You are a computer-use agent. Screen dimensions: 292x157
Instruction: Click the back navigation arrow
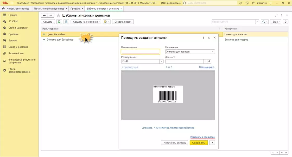pos(45,15)
